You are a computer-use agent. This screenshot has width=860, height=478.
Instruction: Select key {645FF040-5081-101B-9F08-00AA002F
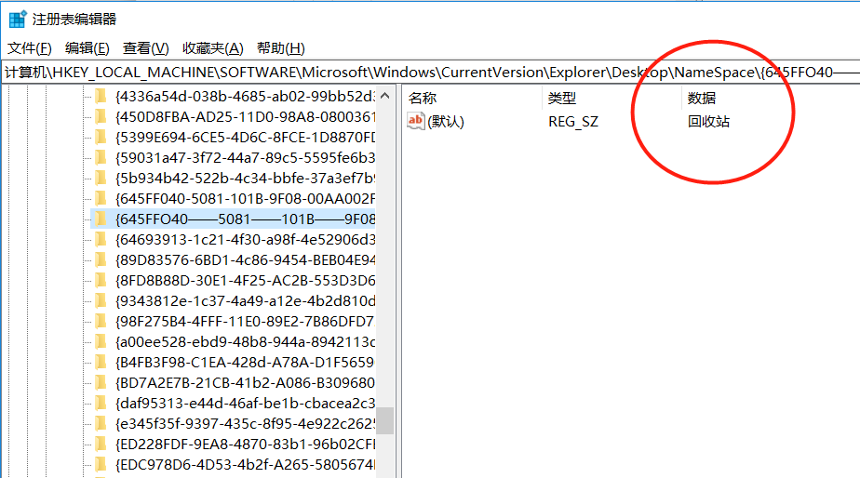click(x=245, y=198)
